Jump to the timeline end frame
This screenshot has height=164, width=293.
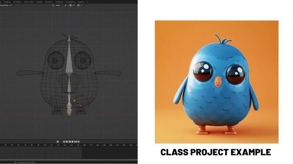[x=78, y=142]
